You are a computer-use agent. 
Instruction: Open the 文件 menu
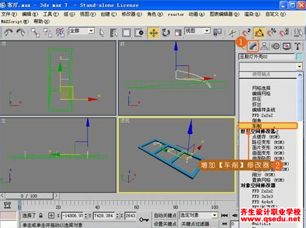(x=9, y=14)
